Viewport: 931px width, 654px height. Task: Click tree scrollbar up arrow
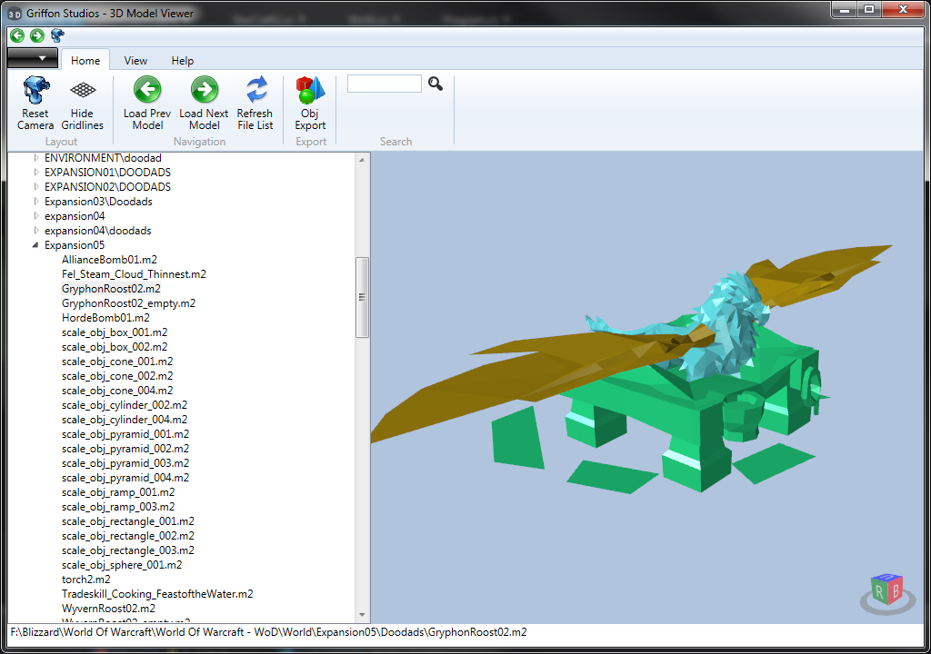click(362, 160)
